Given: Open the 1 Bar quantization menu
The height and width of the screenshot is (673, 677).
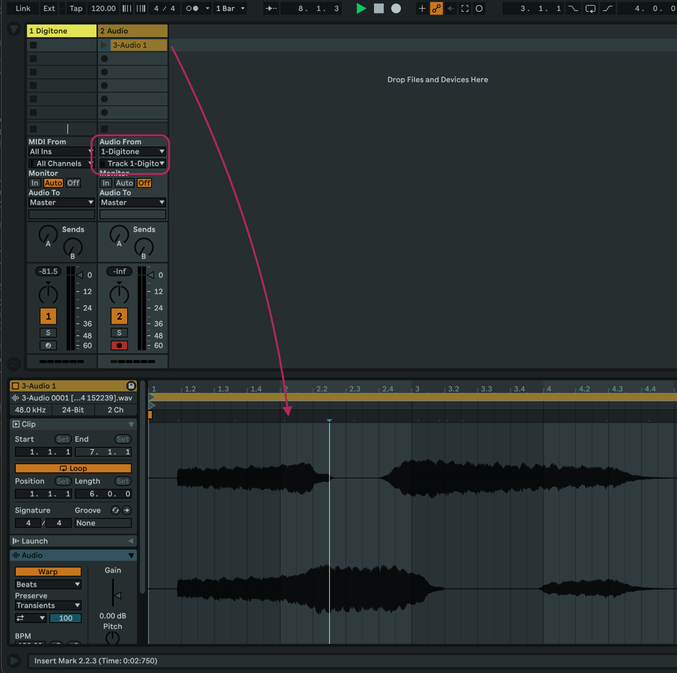Looking at the screenshot, I should (230, 8).
